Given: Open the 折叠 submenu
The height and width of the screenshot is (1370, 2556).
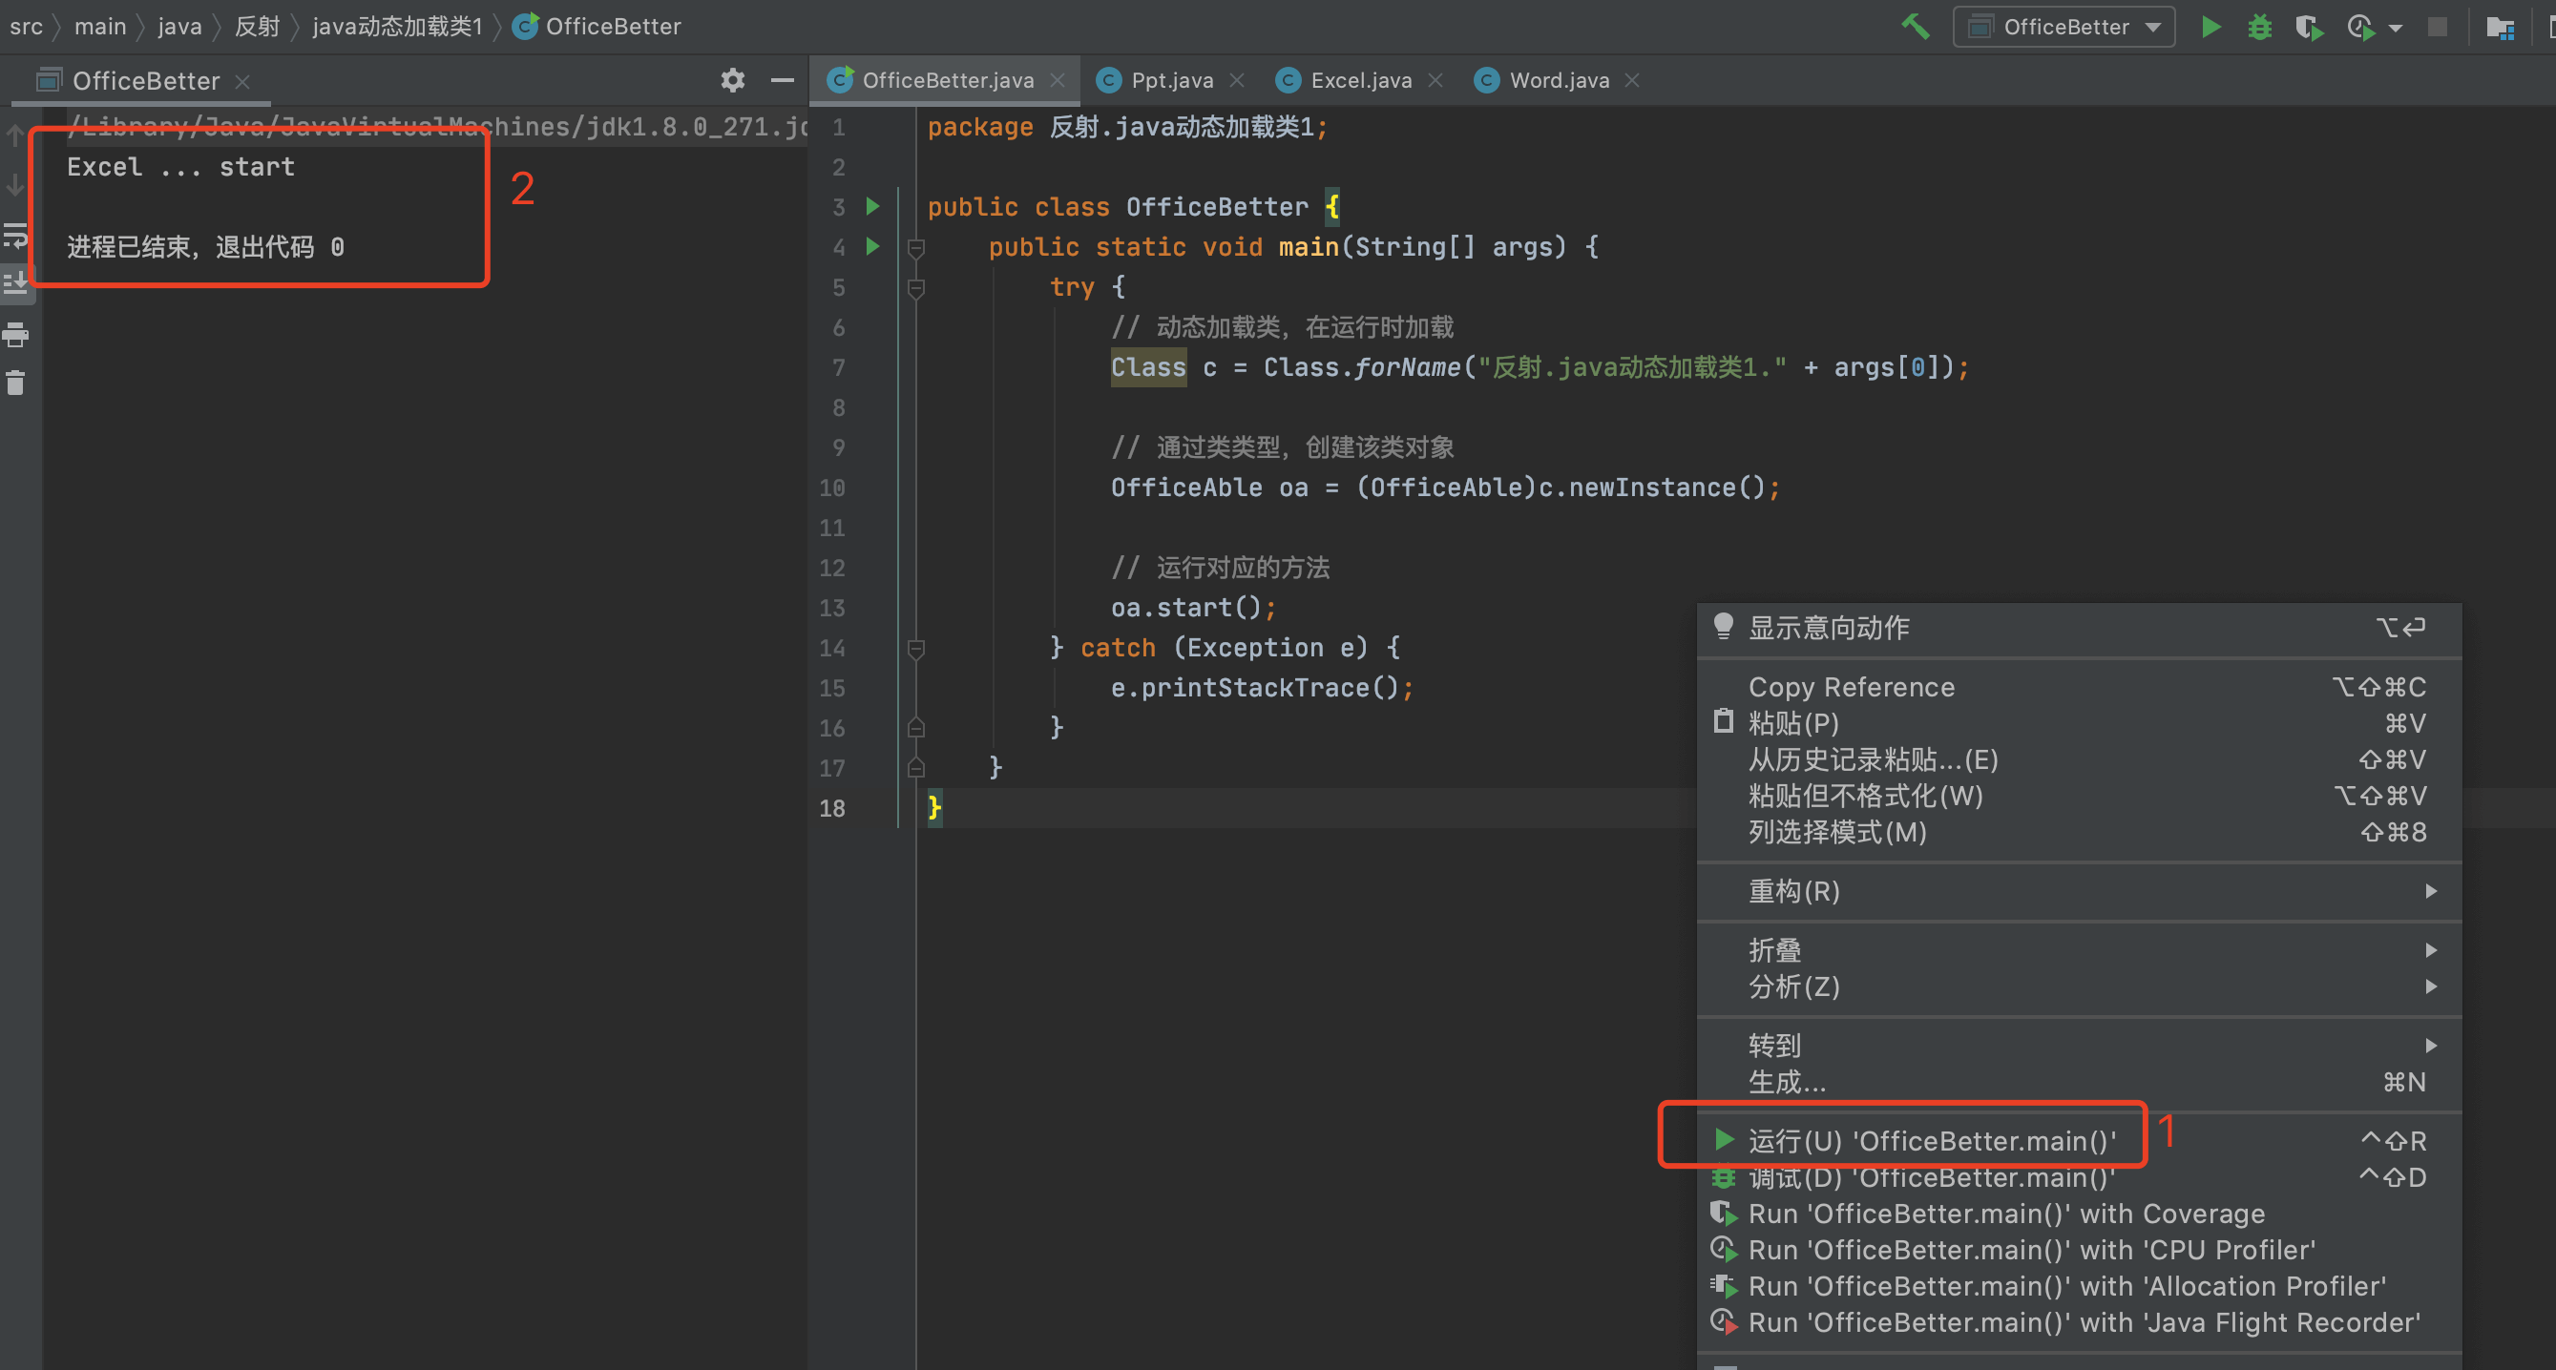Looking at the screenshot, I should coord(2079,950).
